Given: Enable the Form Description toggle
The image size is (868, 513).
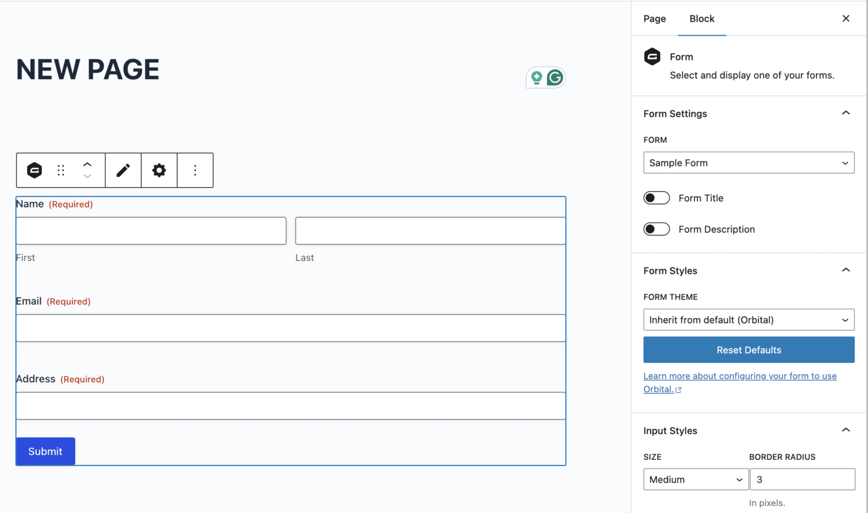Looking at the screenshot, I should point(656,229).
